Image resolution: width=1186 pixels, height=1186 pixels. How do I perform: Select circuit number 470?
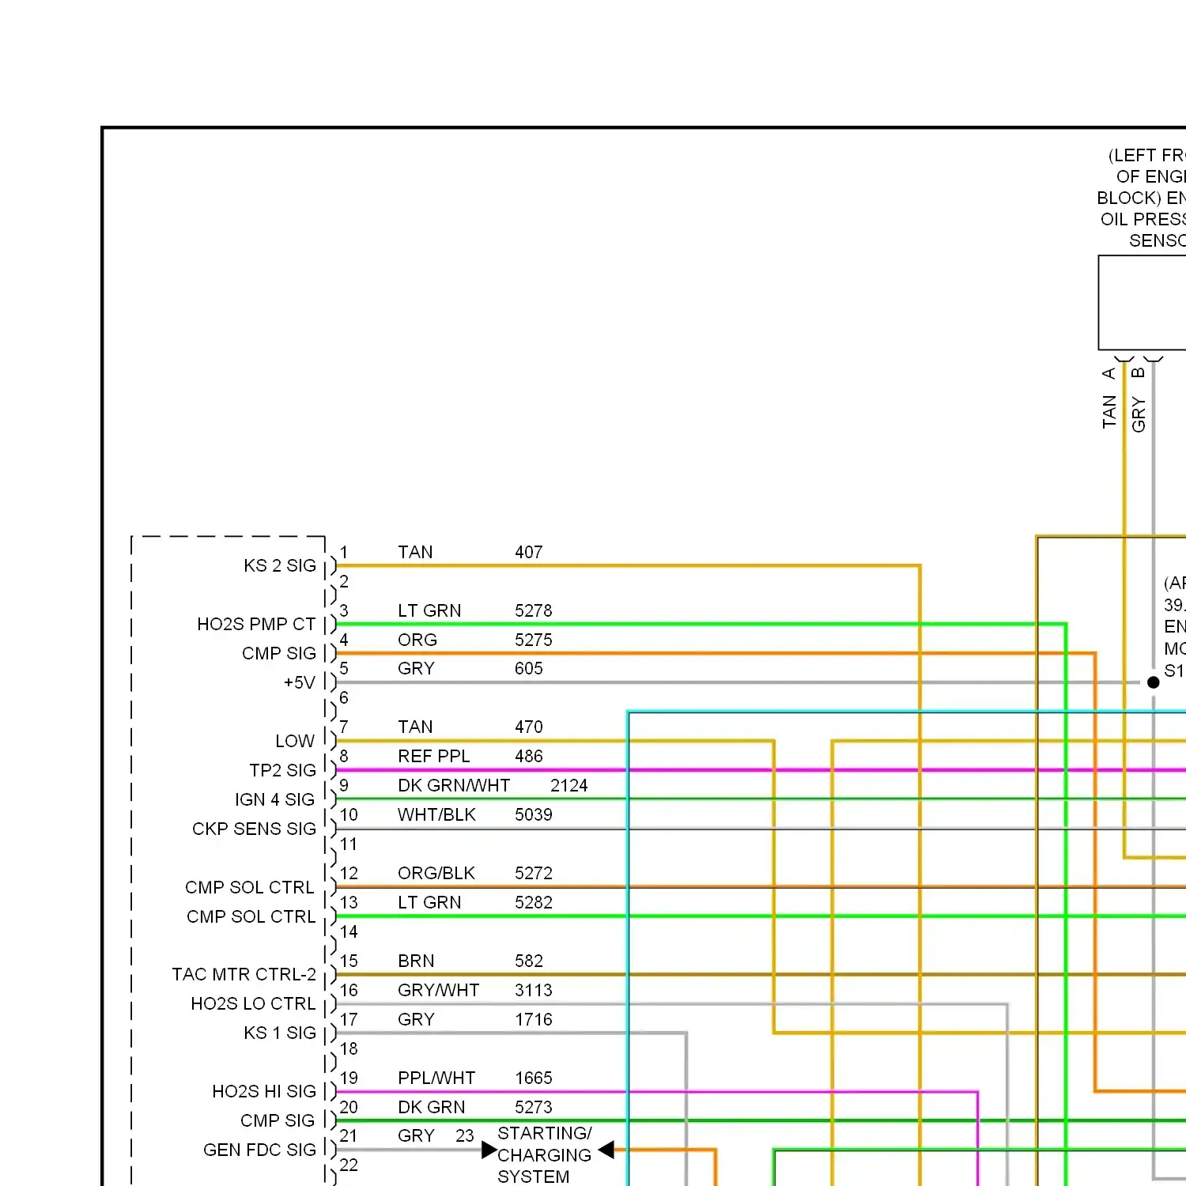click(x=529, y=727)
